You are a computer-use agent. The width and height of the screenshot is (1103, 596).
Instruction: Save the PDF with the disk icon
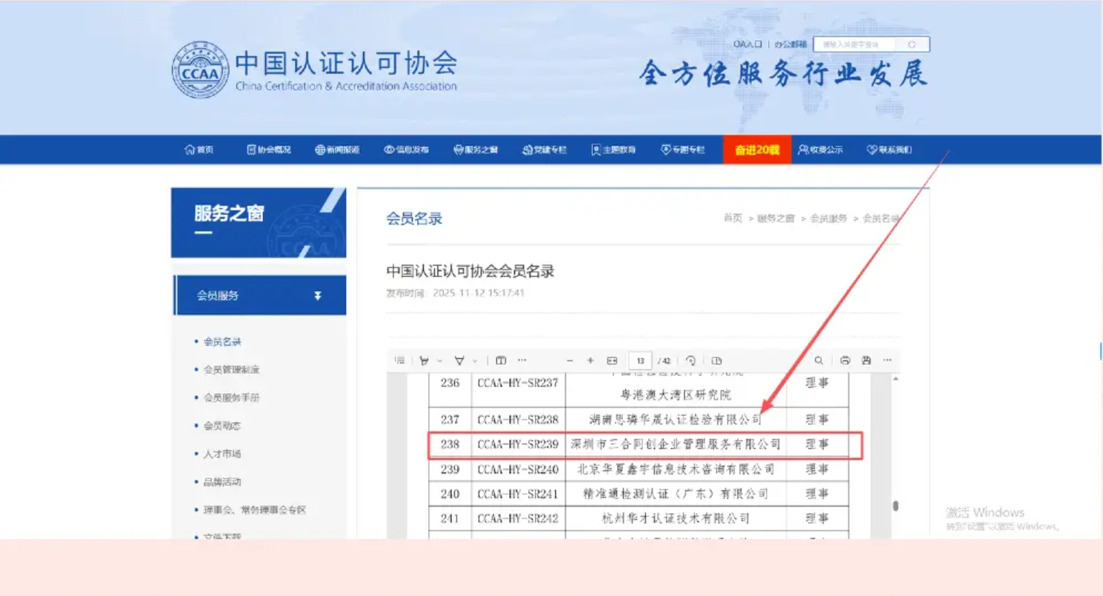(866, 361)
